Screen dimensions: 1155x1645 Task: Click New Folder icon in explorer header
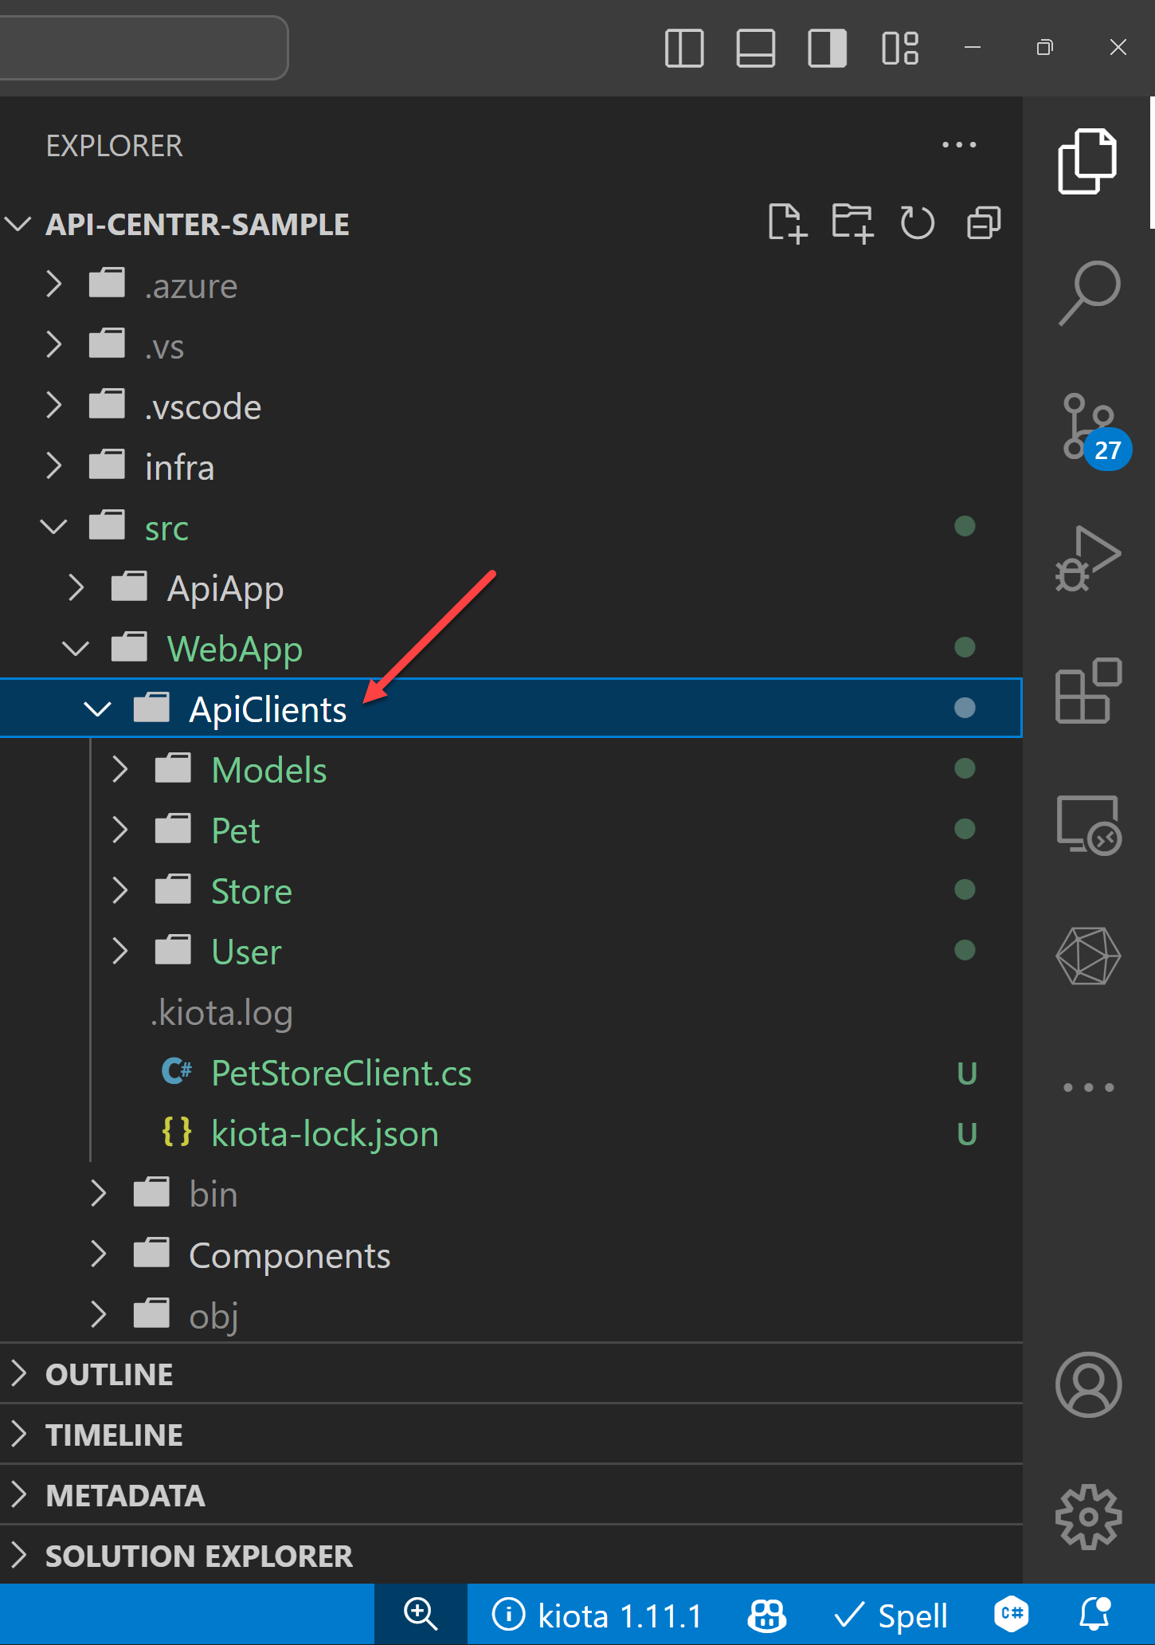(x=852, y=223)
